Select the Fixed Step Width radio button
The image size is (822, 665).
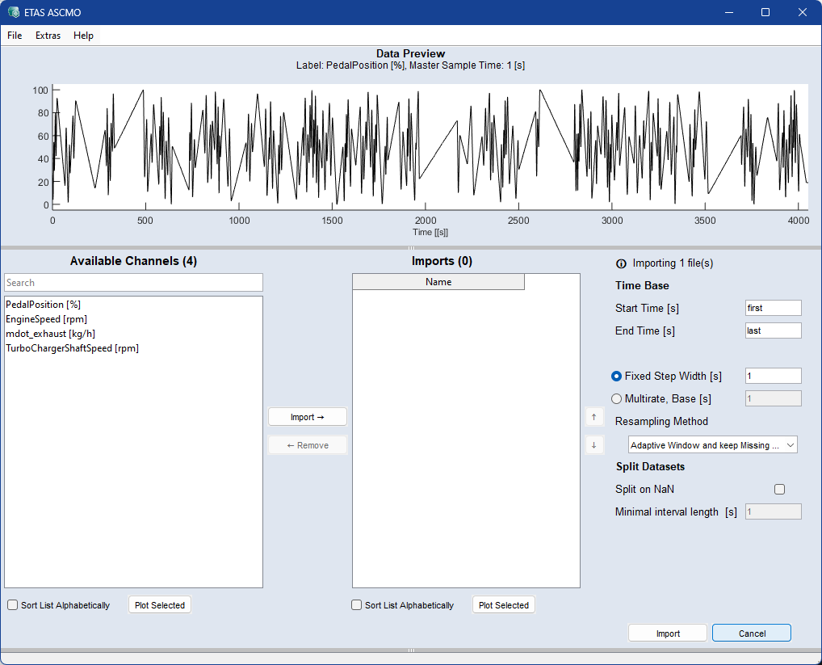617,376
